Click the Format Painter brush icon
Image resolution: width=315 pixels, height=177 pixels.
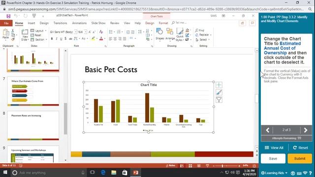pyautogui.click(x=13, y=39)
